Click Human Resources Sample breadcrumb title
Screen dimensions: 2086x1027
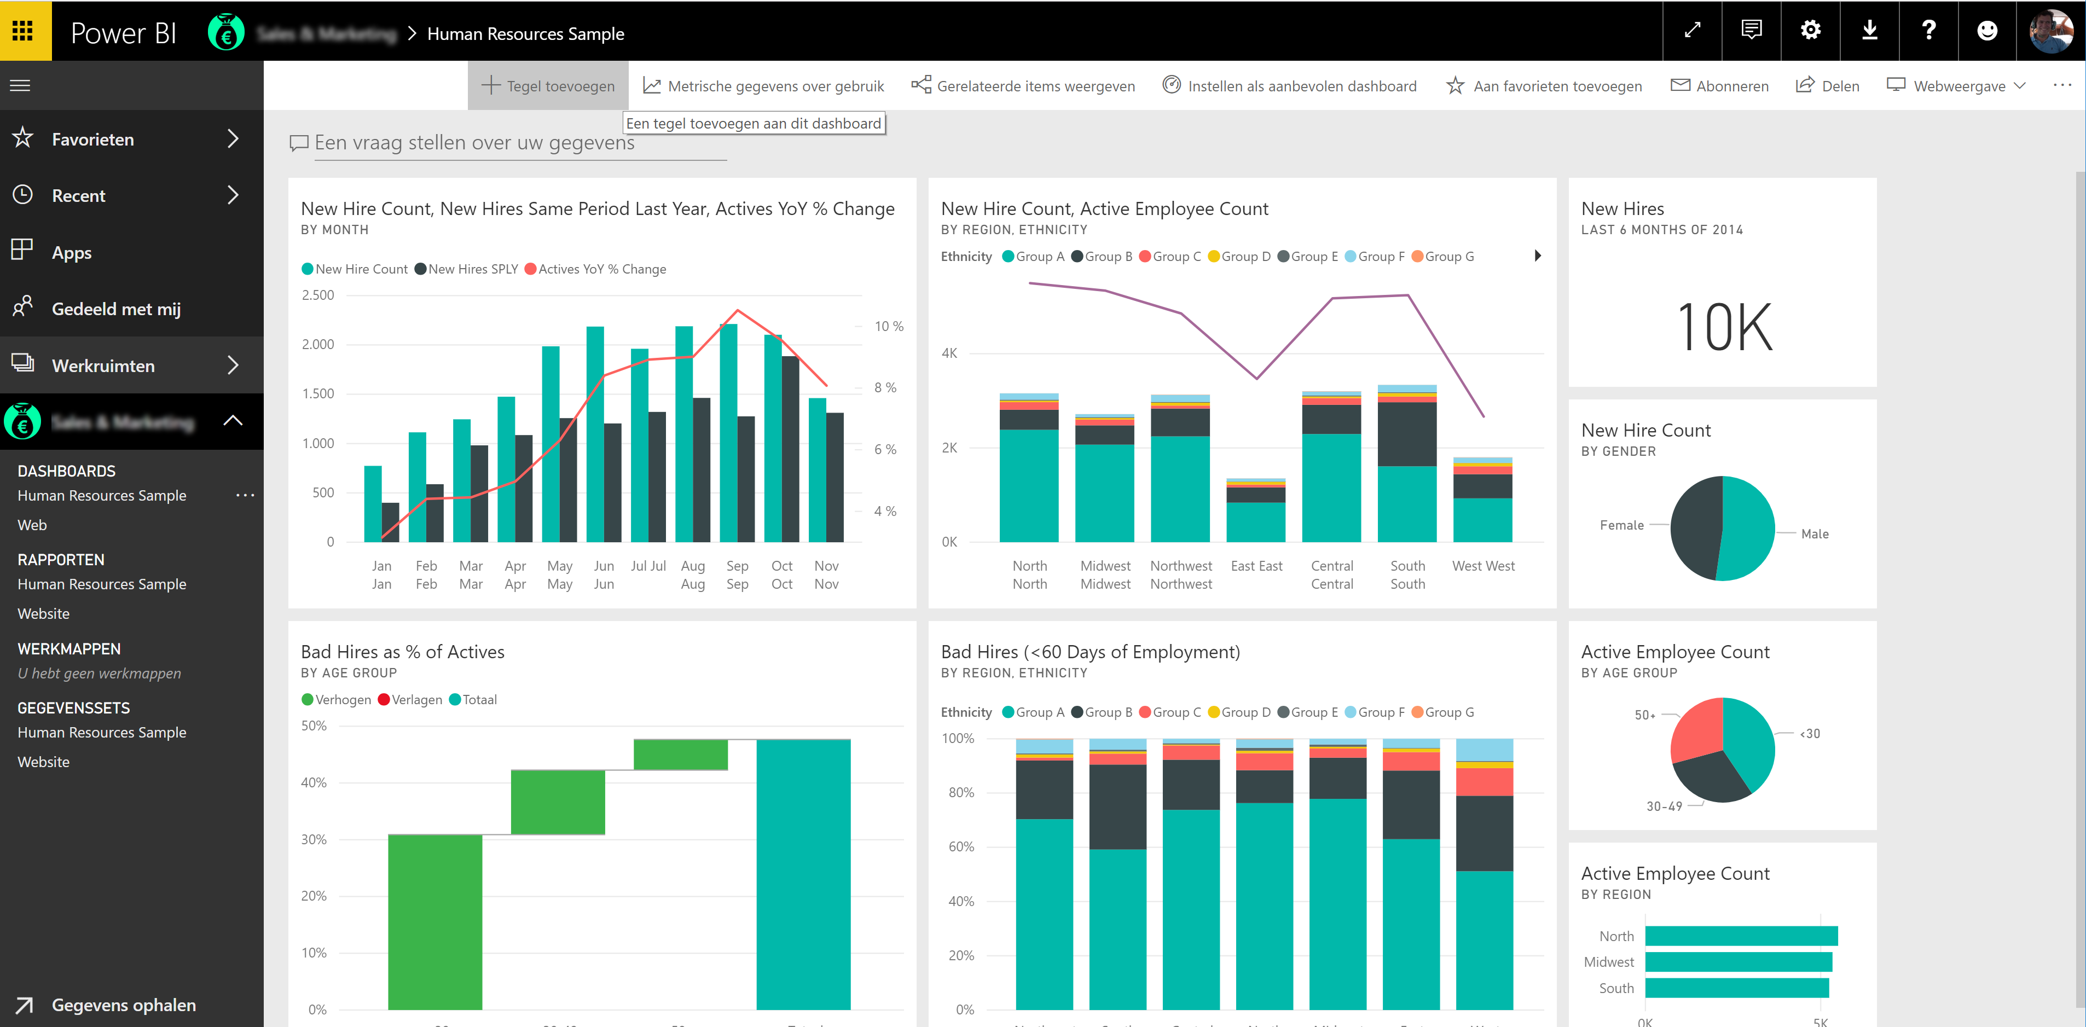coord(525,34)
